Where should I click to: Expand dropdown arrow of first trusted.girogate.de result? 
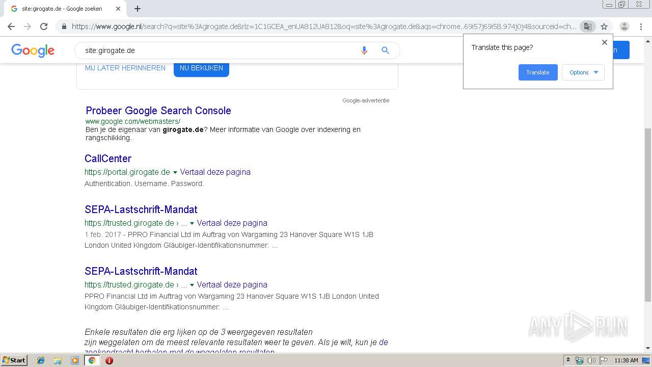pyautogui.click(x=192, y=223)
